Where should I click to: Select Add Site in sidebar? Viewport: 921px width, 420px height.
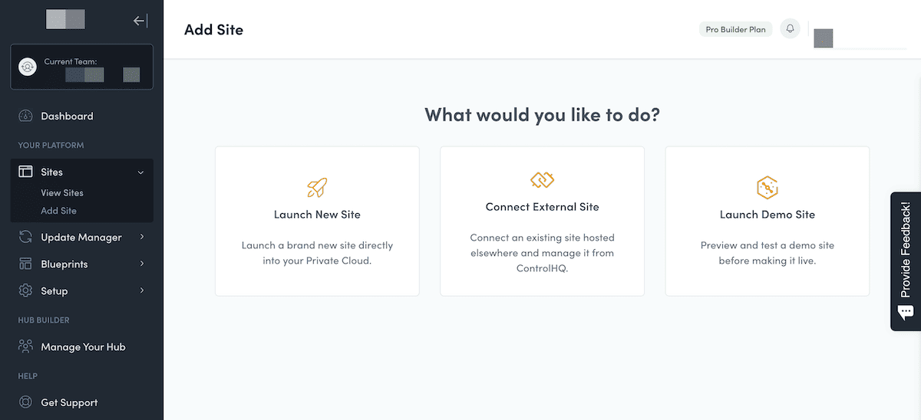pos(58,211)
